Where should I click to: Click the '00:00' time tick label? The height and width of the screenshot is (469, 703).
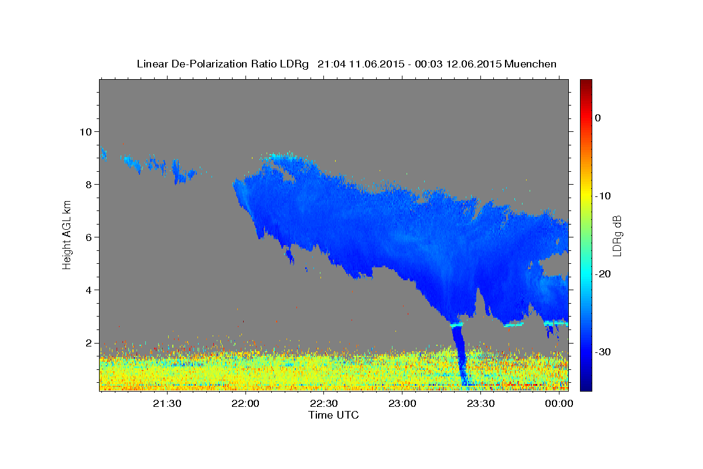tap(559, 404)
